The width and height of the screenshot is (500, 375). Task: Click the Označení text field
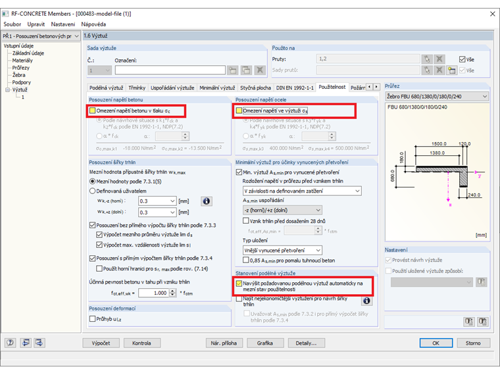click(x=170, y=70)
